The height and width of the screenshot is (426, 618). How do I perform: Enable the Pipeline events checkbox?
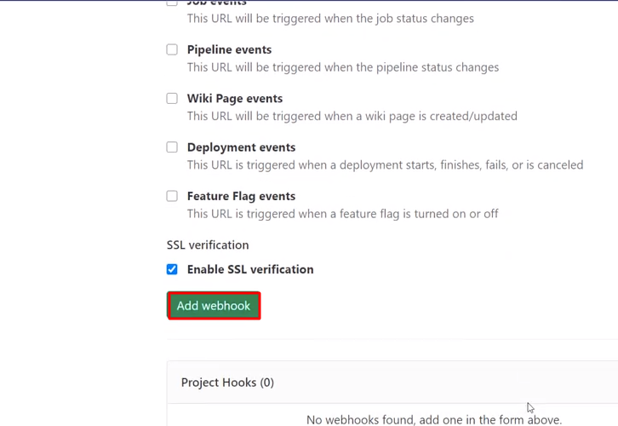(172, 49)
